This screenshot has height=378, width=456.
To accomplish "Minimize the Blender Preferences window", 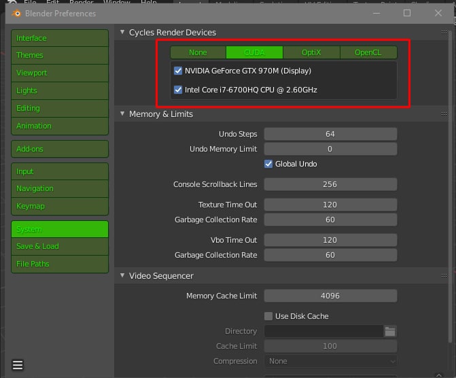I will (x=376, y=13).
